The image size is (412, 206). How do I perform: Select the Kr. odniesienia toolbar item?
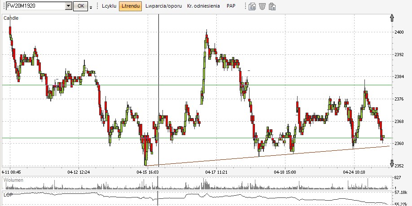[x=203, y=6]
